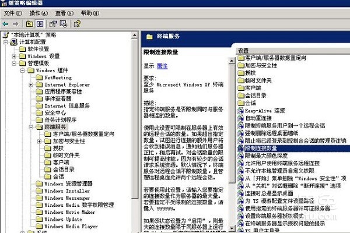This screenshot has width=350, height=233.
Task: Expand the 加密与安全性 tree node
Action: pyautogui.click(x=38, y=141)
